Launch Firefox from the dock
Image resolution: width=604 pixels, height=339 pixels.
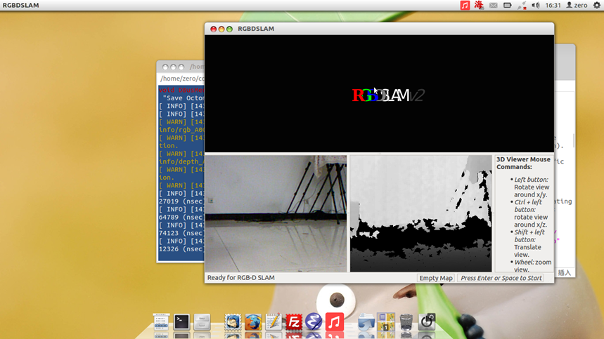[x=252, y=322]
